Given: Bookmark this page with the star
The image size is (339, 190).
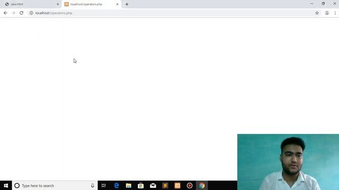Looking at the screenshot, I should point(317,13).
